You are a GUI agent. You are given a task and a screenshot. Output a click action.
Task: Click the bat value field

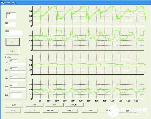pyautogui.click(x=14, y=69)
